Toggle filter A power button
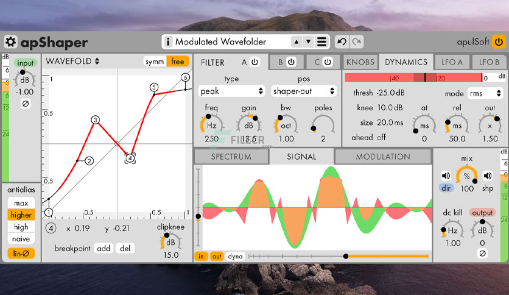 click(255, 62)
